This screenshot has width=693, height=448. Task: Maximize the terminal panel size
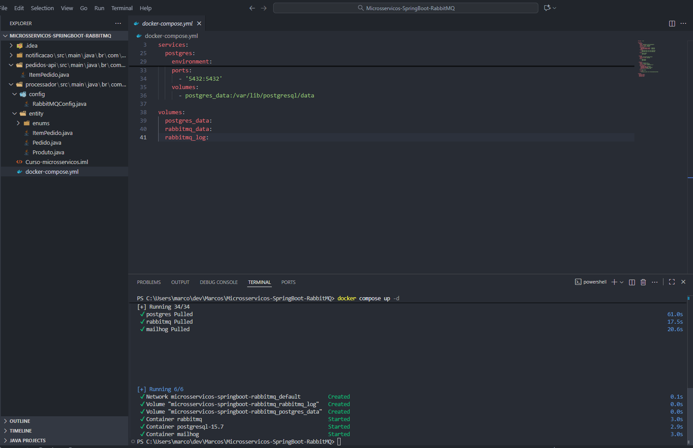click(672, 282)
